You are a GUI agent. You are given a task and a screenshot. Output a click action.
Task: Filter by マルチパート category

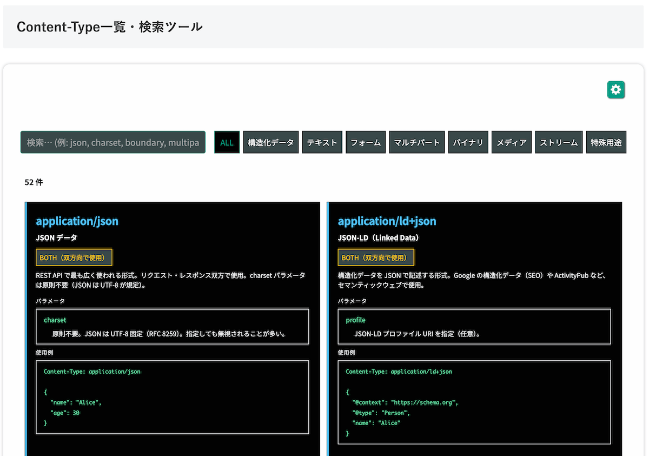click(416, 142)
